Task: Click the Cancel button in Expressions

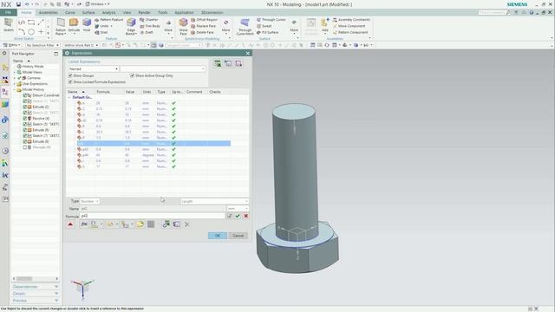Action: [x=238, y=236]
